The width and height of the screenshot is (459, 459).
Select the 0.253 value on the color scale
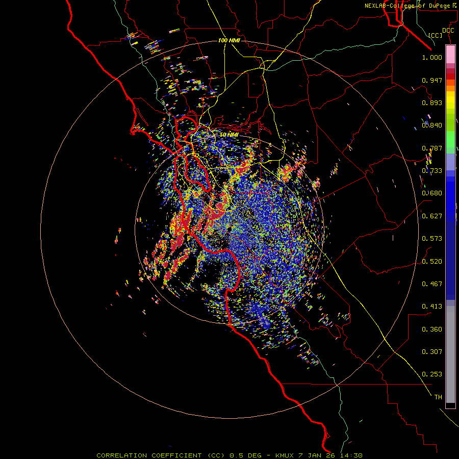432,374
